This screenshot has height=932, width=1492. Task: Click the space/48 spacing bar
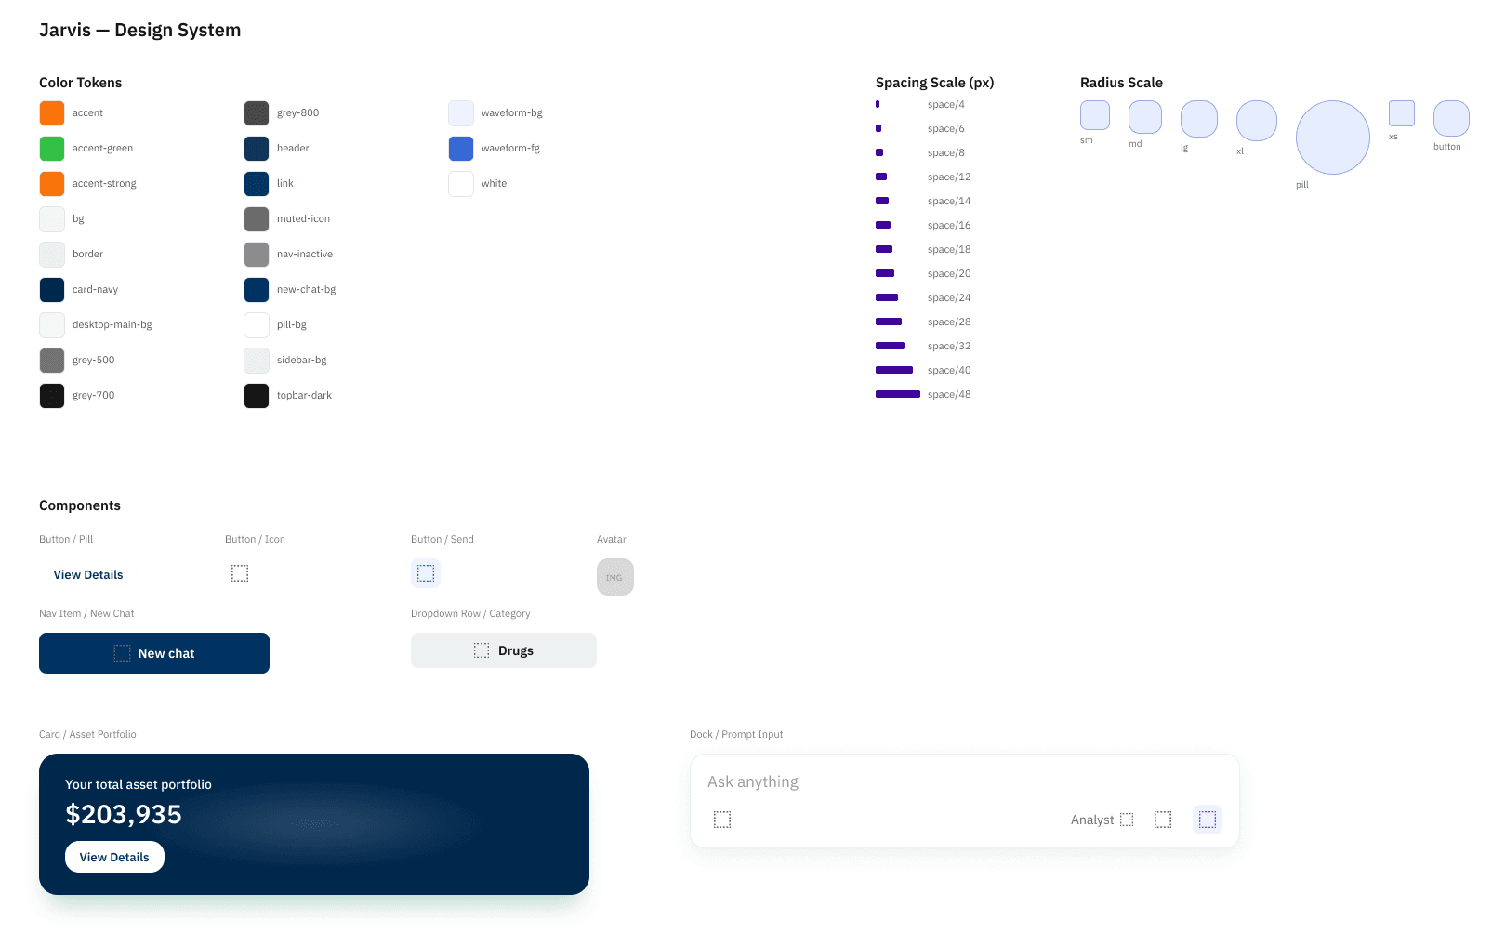pyautogui.click(x=898, y=394)
